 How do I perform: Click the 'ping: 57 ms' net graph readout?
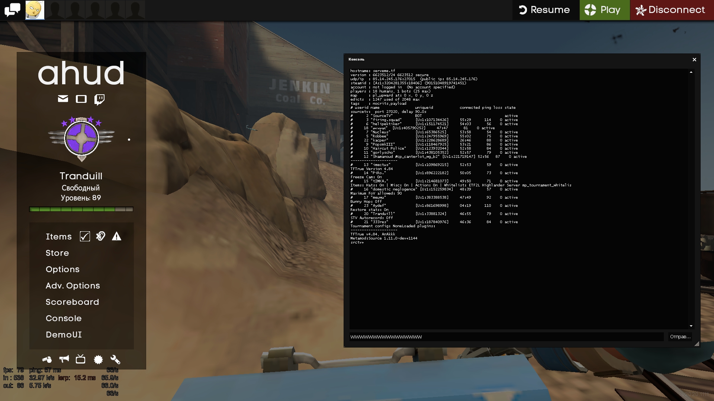(x=45, y=370)
